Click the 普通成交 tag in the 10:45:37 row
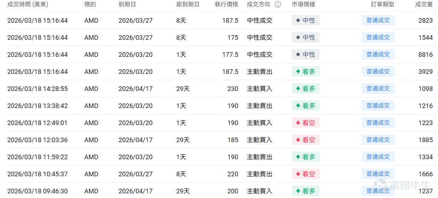The width and height of the screenshot is (438, 198). pos(378,174)
